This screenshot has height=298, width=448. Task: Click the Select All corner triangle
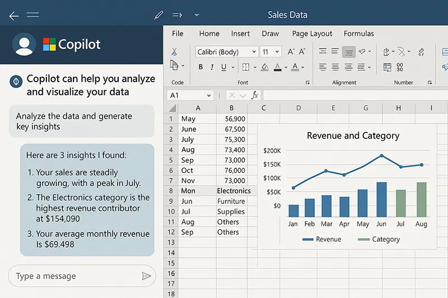(x=172, y=108)
